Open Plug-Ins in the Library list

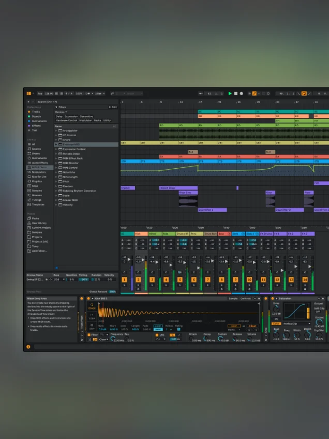tap(37, 181)
